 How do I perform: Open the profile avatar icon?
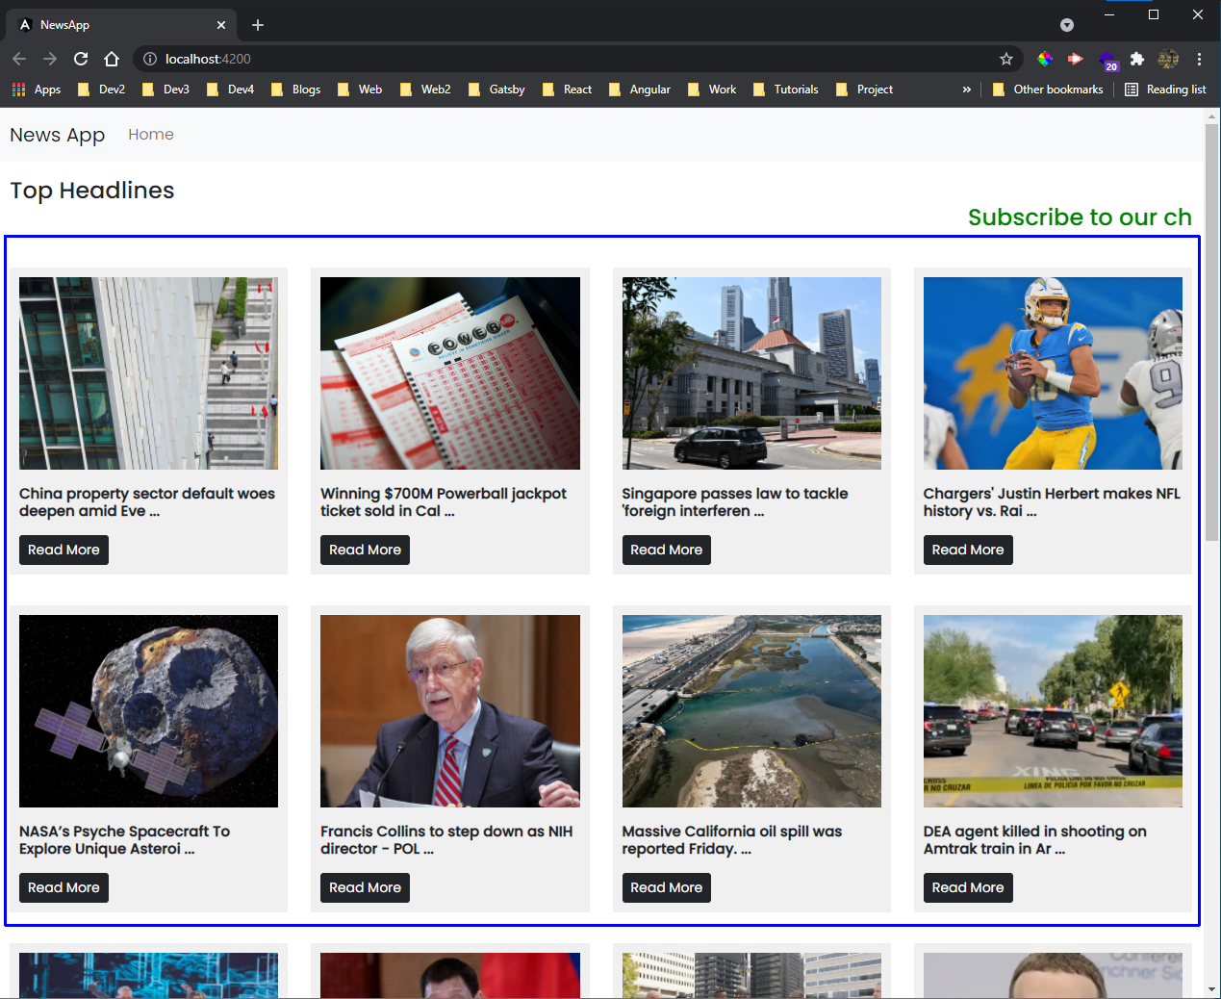tap(1168, 59)
